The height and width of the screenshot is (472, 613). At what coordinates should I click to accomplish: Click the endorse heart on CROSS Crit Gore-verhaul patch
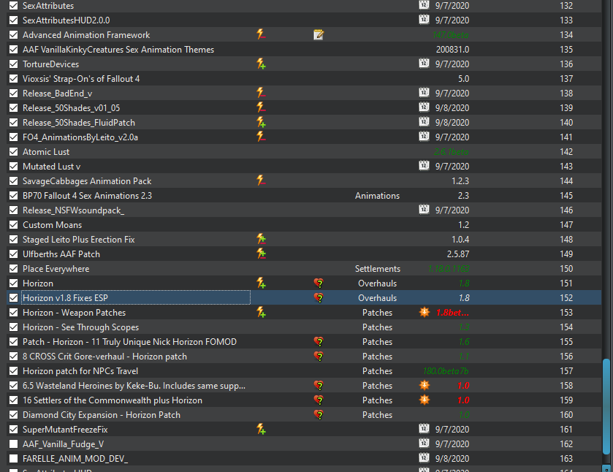[319, 357]
